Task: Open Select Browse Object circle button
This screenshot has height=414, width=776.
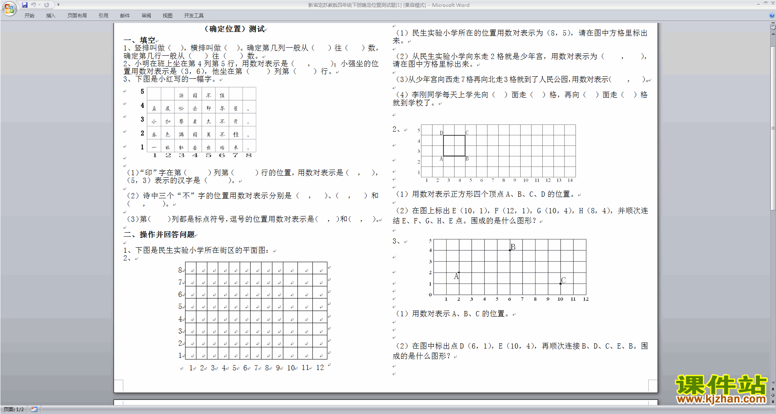Action: click(773, 395)
